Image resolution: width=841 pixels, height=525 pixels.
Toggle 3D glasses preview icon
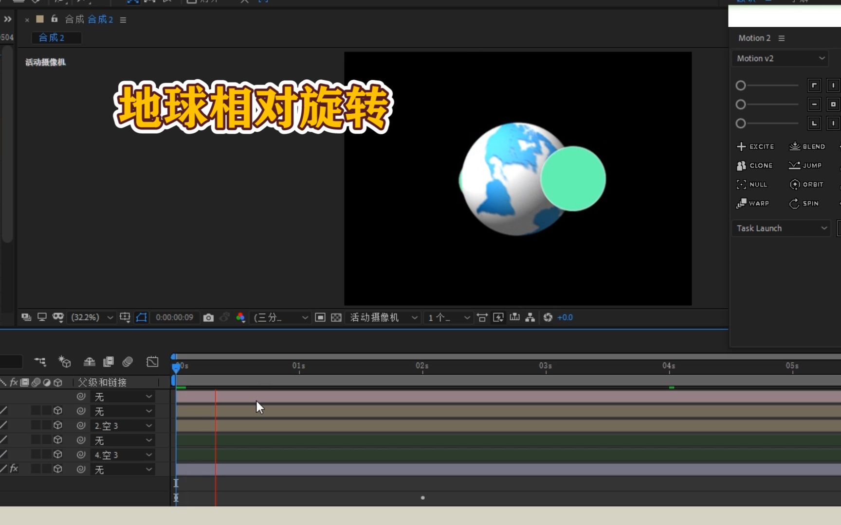pyautogui.click(x=58, y=317)
